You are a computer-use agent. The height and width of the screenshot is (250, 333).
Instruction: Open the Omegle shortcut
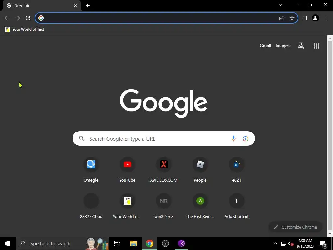(x=91, y=170)
